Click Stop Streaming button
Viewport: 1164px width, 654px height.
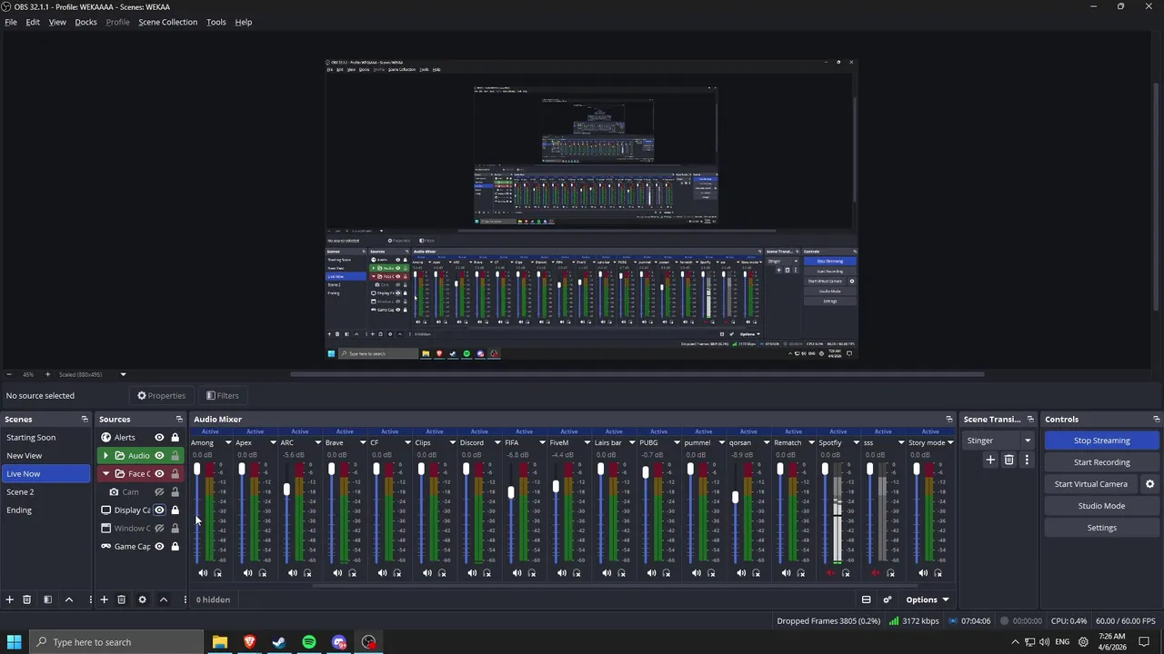1101,441
